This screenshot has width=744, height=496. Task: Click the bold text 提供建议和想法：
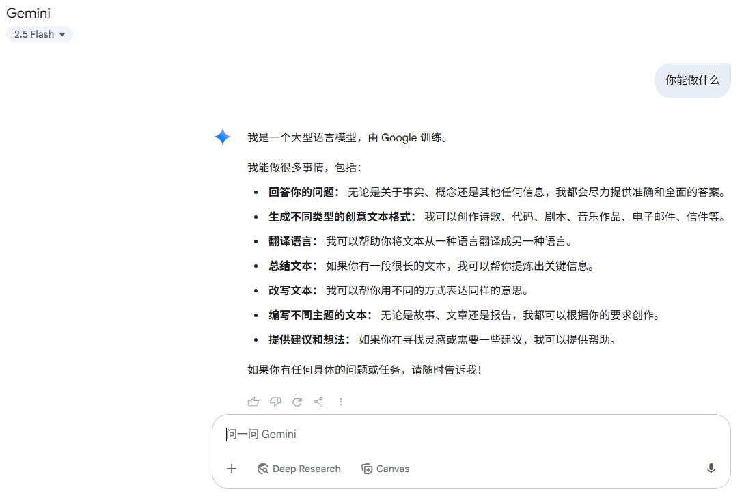pos(309,340)
